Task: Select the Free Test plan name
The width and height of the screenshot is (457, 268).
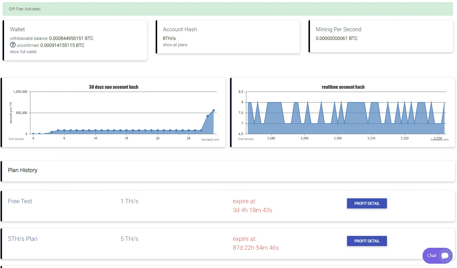Action: [20, 201]
